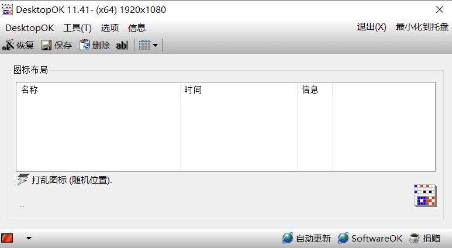The image size is (452, 248).
Task: Open the DesktopOK menu
Action: [29, 27]
